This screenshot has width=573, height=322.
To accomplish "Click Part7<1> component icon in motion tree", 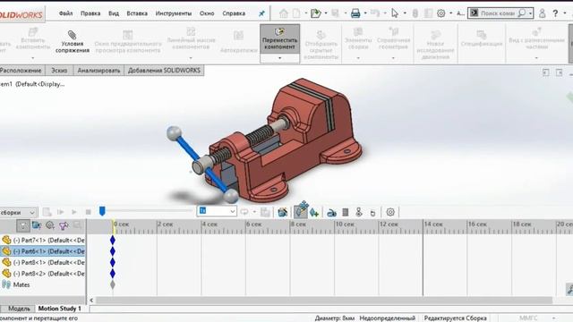I will [6, 240].
